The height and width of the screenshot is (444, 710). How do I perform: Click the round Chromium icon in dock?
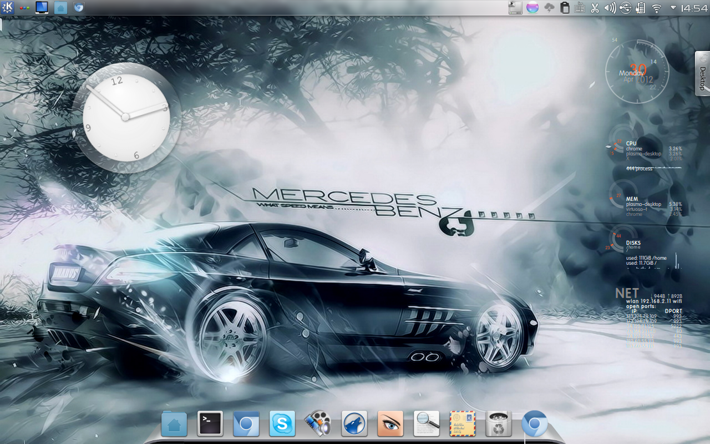(535, 424)
